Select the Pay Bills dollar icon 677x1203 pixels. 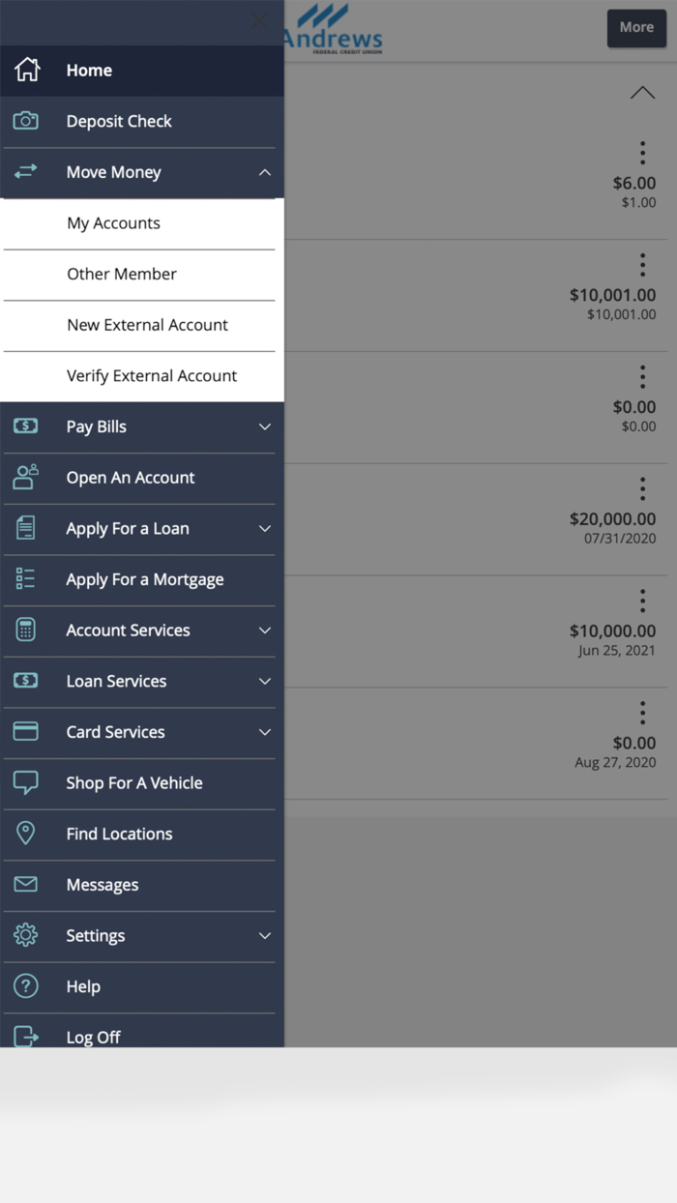pyautogui.click(x=26, y=426)
